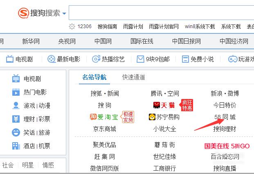
Task: Open the 搜狗指南 link
Action: 107,26
